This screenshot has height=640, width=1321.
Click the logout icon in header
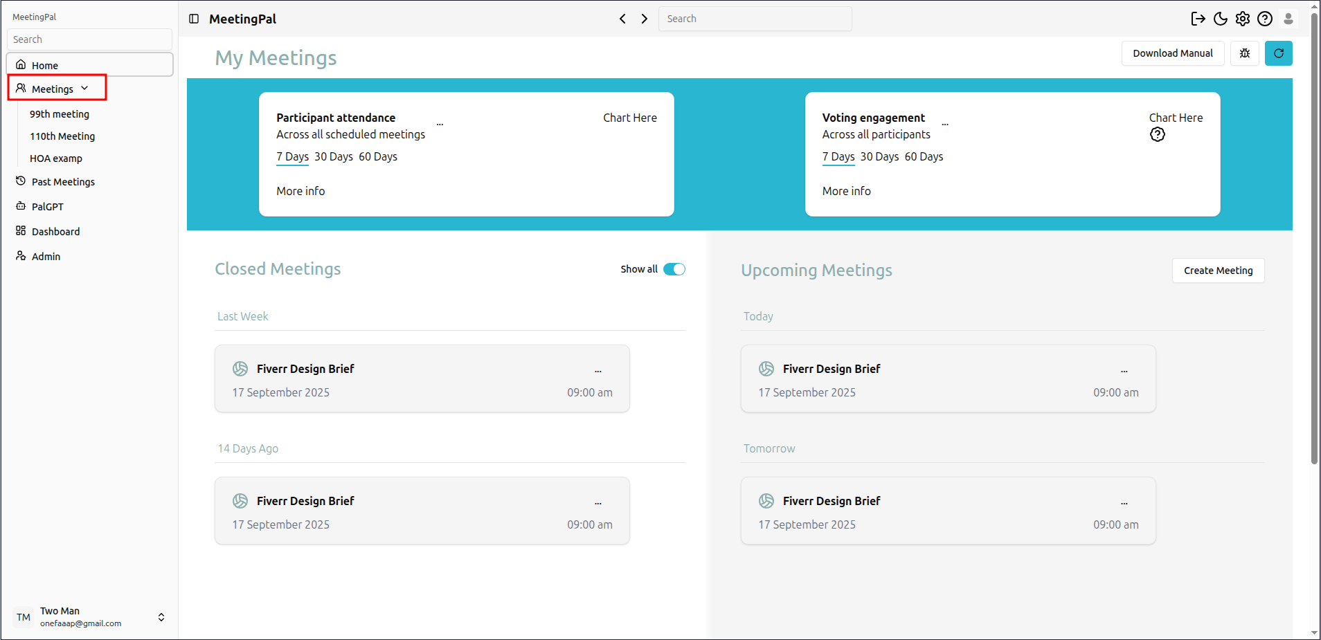click(1198, 19)
